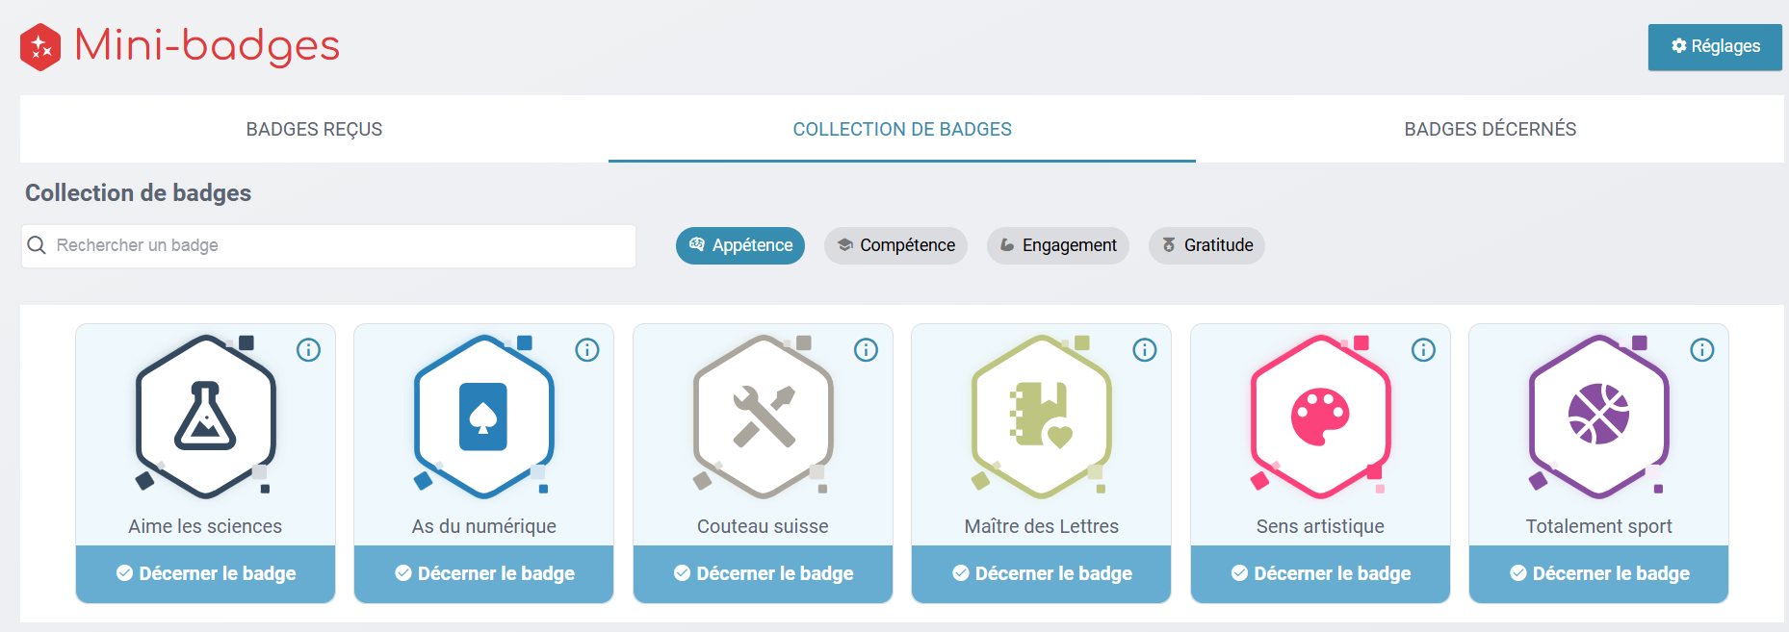Click the Mini-badges hexagon logo
The image size is (1789, 632).
40,47
